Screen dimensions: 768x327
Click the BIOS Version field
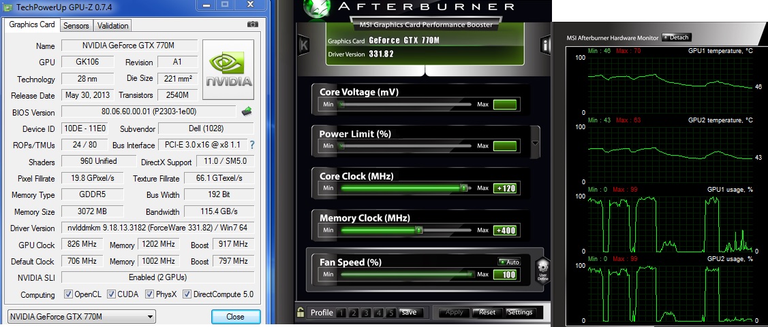tap(149, 111)
